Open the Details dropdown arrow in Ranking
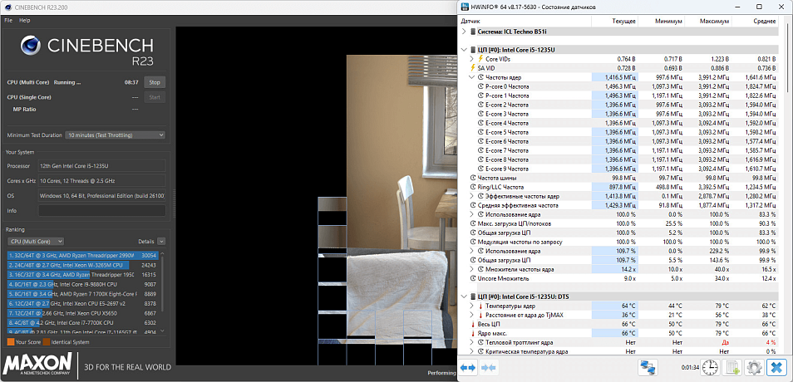The height and width of the screenshot is (382, 793). [x=161, y=241]
